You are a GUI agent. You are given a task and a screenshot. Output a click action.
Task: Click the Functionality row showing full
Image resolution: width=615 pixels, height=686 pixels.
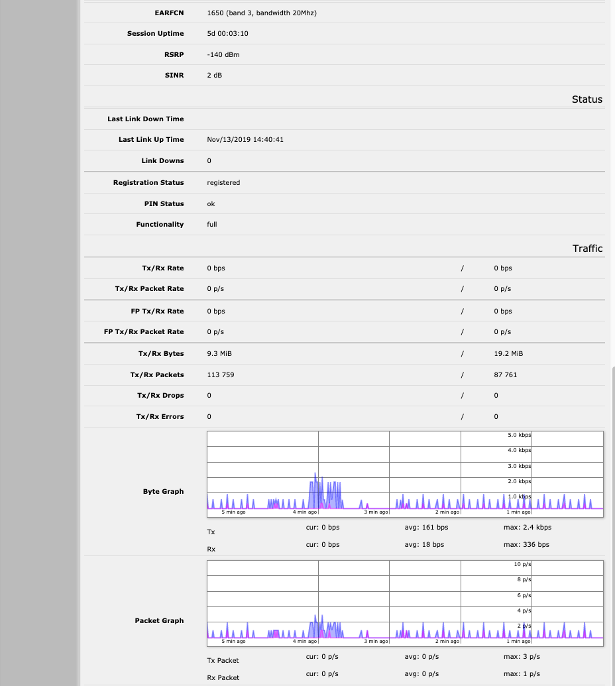point(211,224)
